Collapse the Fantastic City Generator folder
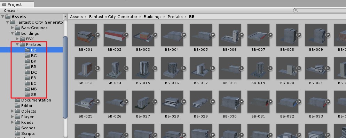The width and height of the screenshot is (346, 138). pyautogui.click(x=8, y=22)
